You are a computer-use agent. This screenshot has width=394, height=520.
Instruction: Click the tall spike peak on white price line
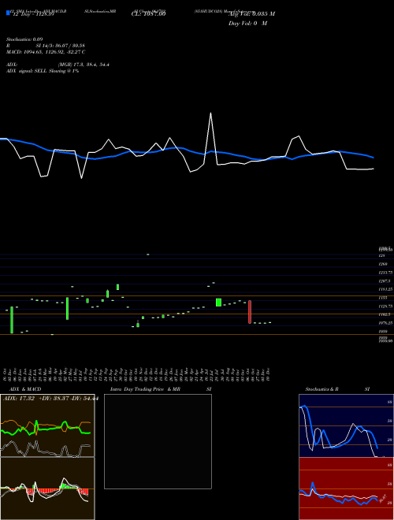[210, 113]
